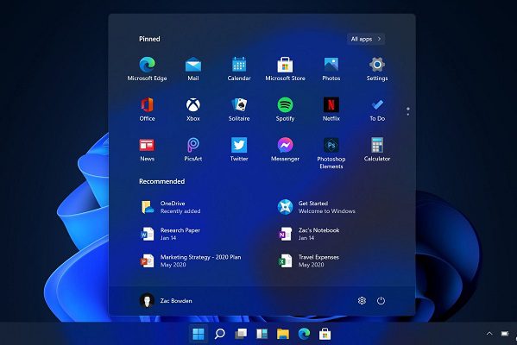Open Microsoft Edge from pinned apps

pyautogui.click(x=147, y=68)
